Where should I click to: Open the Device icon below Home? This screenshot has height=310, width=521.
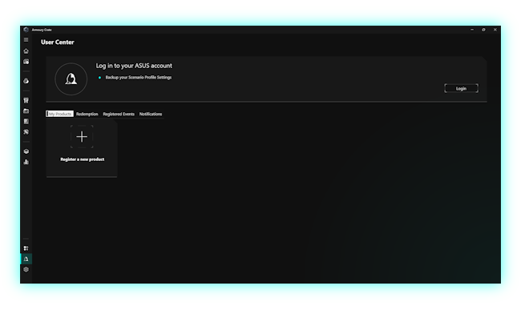26,62
